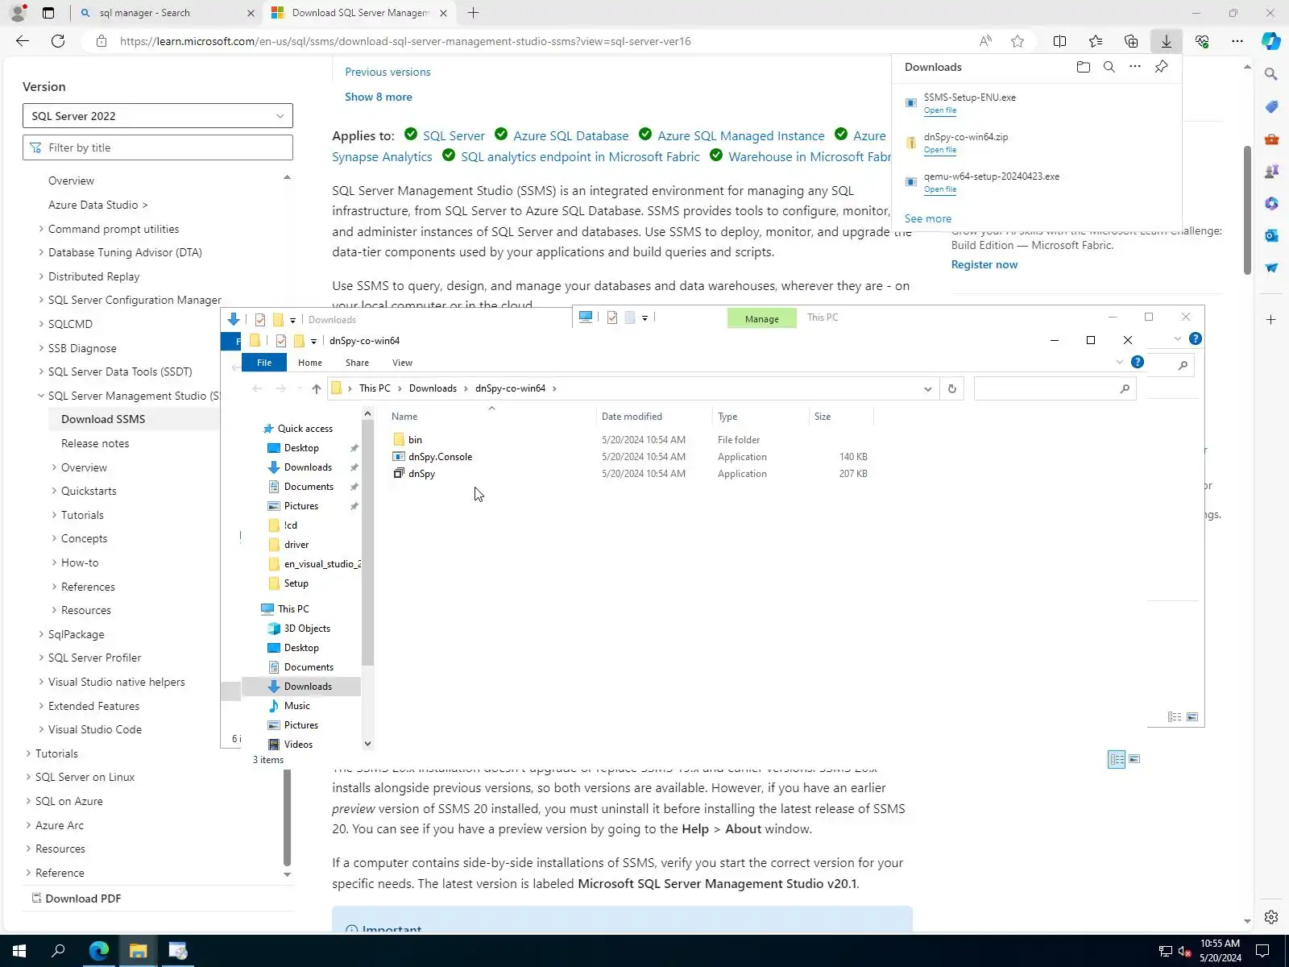This screenshot has width=1289, height=967.
Task: Open the read aloud icon in address bar
Action: pyautogui.click(x=985, y=41)
